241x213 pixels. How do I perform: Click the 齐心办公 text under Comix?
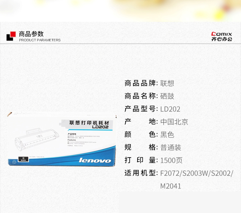click(222, 39)
